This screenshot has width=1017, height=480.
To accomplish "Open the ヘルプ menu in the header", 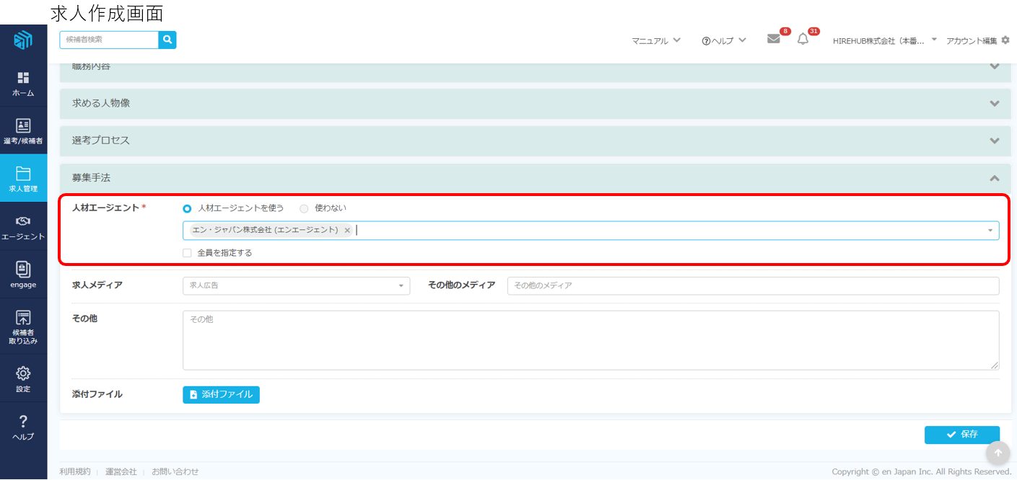I will (723, 41).
